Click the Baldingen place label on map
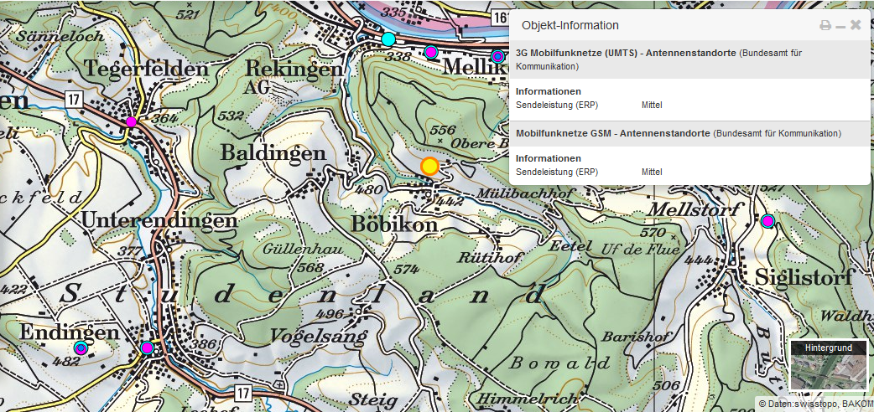874x412 pixels. click(x=273, y=153)
